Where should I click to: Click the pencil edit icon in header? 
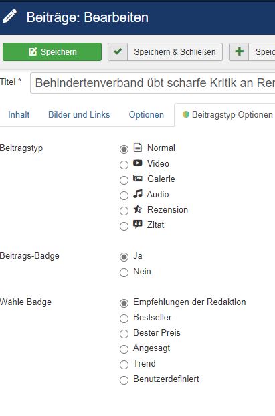(x=10, y=17)
